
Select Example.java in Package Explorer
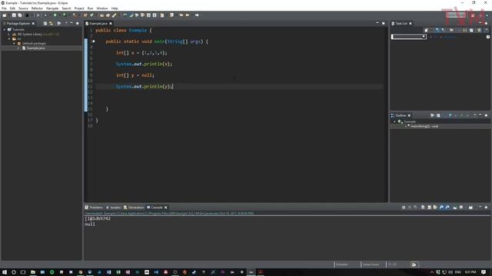(35, 48)
